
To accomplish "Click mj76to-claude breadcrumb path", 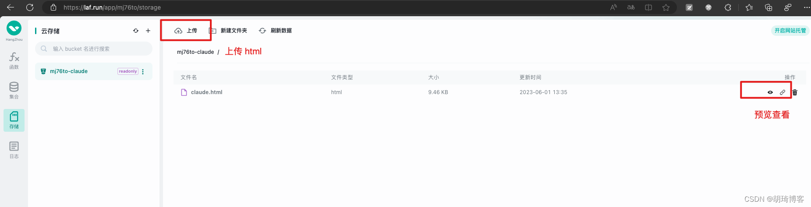I will click(195, 52).
